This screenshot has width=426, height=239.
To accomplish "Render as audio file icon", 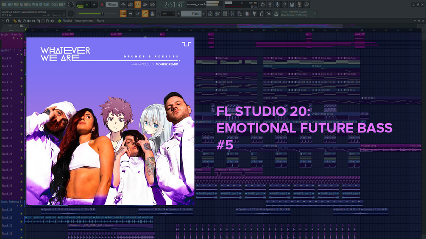I will [299, 5].
